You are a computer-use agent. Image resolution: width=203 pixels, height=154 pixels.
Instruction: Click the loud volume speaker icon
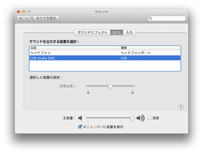140,118
